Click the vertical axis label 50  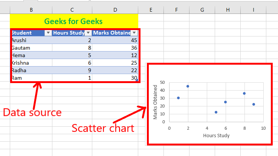162,82
